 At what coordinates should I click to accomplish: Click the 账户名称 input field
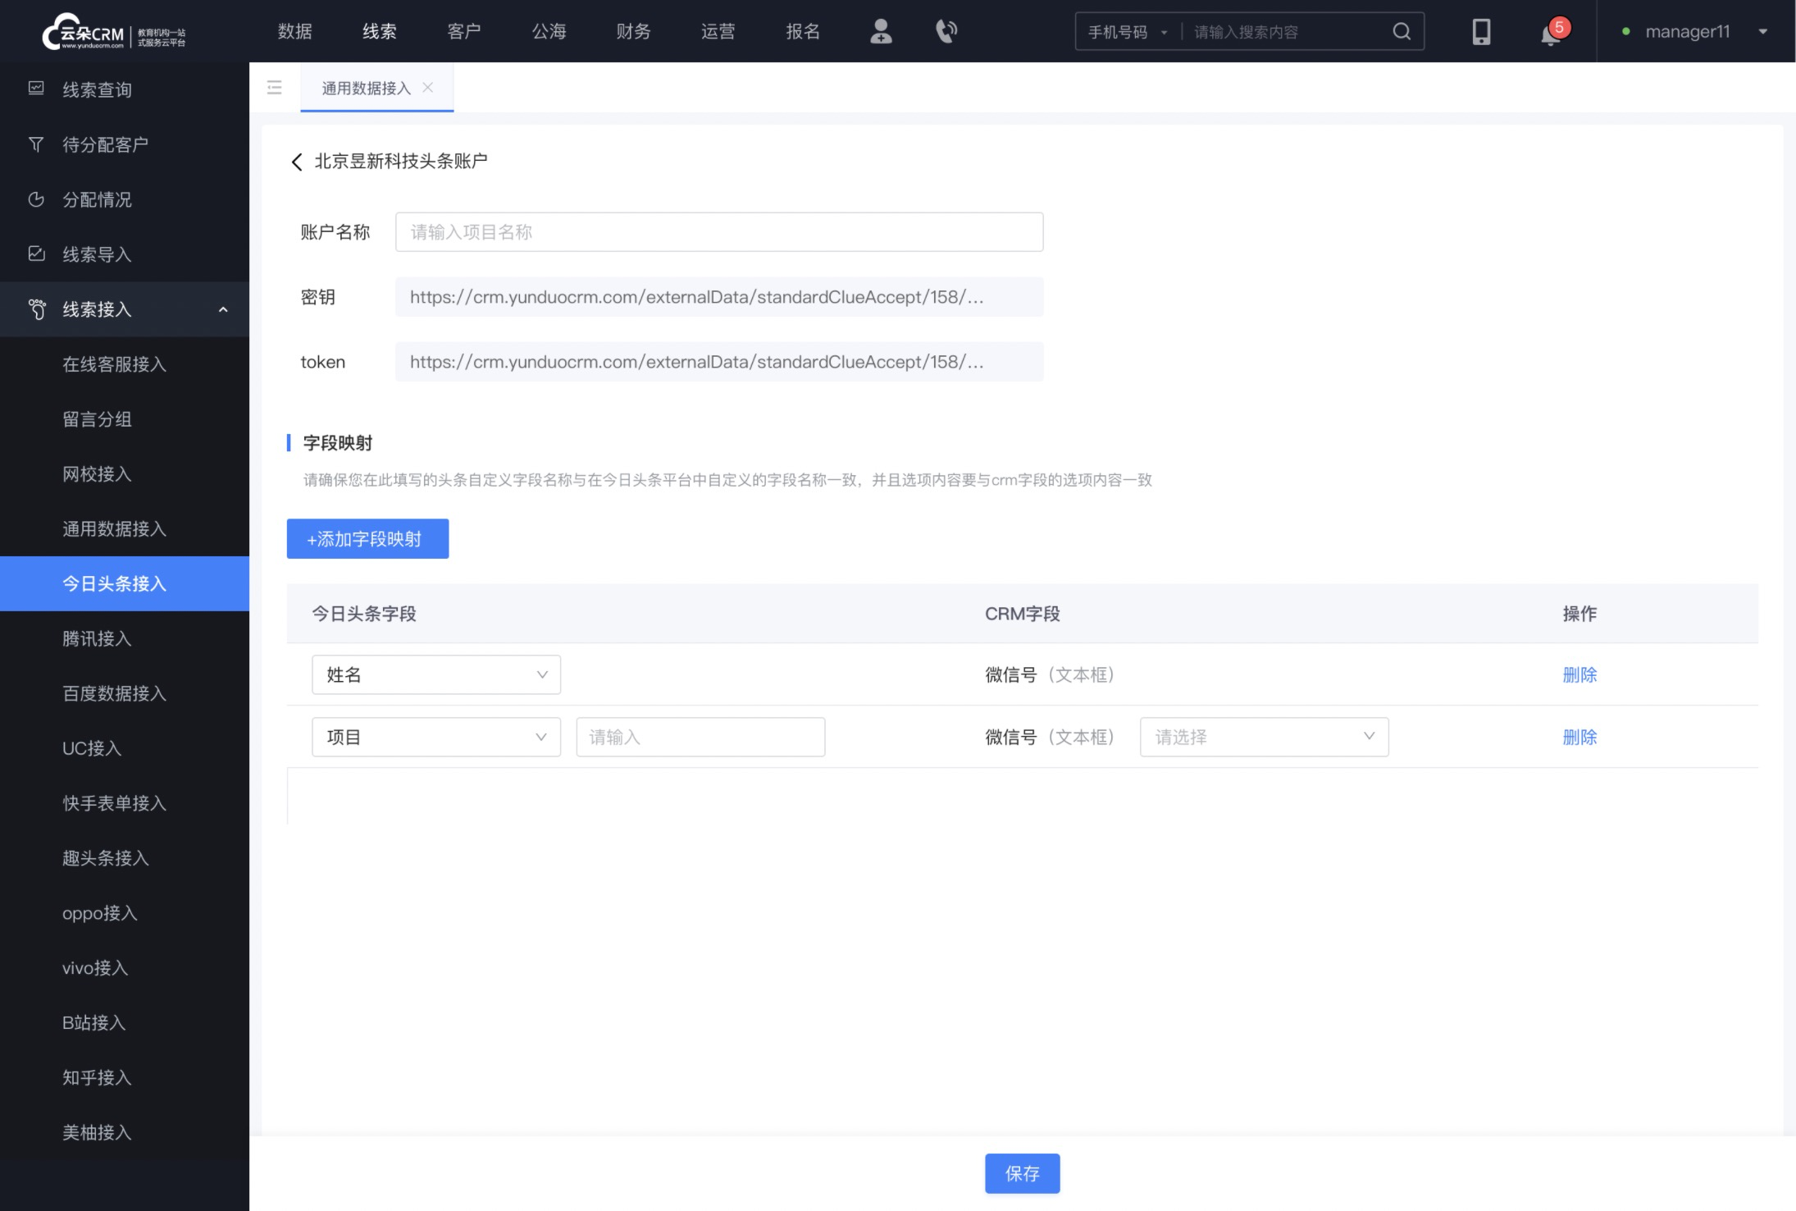click(x=720, y=231)
